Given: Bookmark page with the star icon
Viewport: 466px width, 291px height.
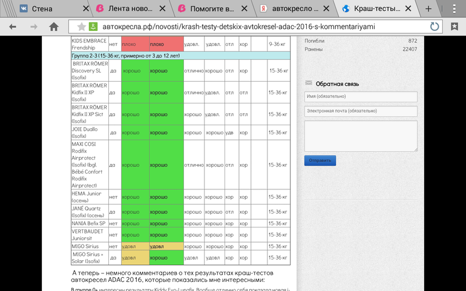Looking at the screenshot, I should click(x=81, y=27).
